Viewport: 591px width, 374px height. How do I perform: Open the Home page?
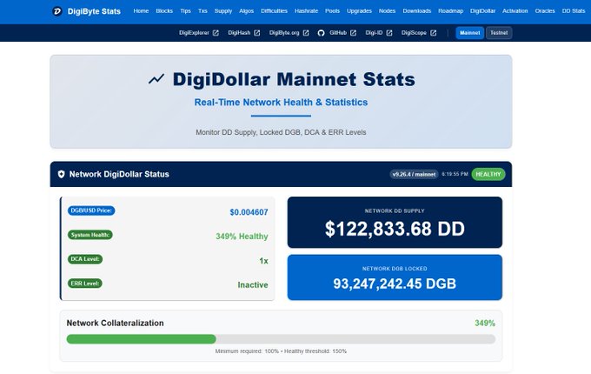click(x=141, y=11)
